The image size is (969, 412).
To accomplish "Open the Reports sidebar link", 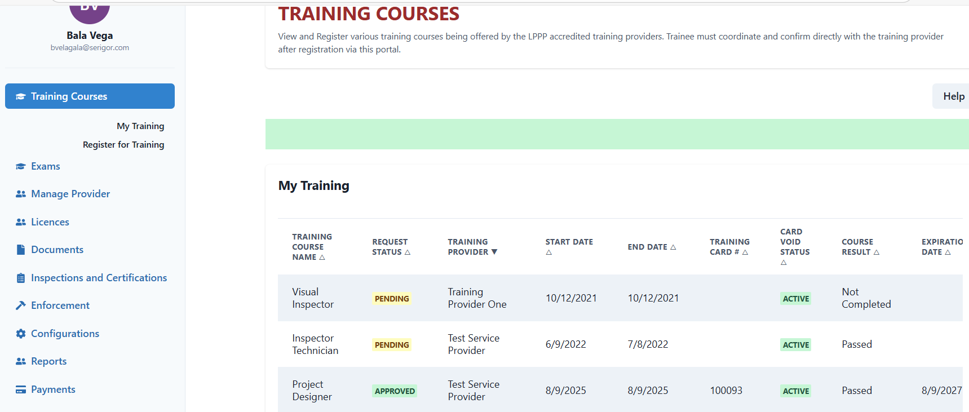I will [x=48, y=361].
